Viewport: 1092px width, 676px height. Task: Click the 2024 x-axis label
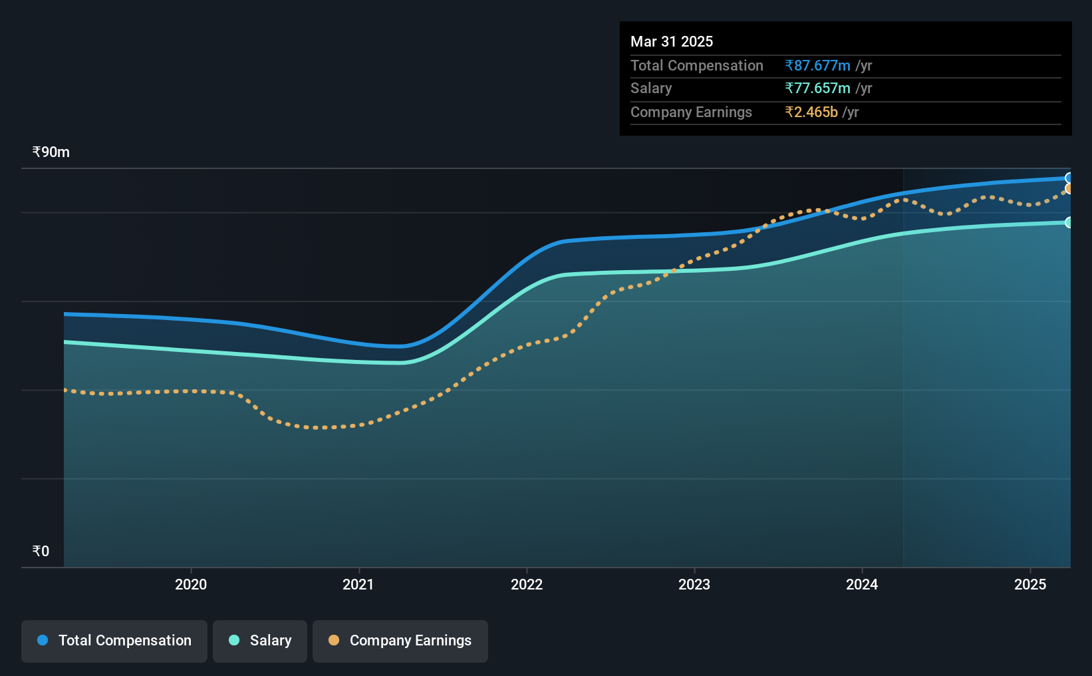[862, 584]
